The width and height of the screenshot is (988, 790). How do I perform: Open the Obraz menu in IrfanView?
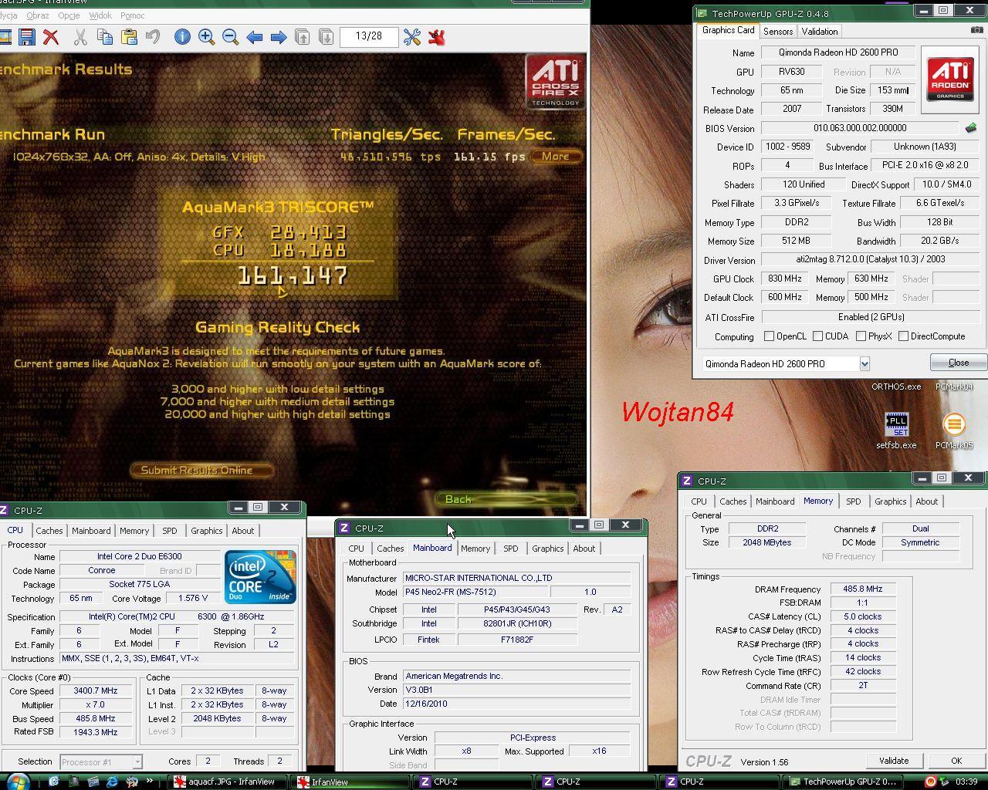[x=37, y=15]
